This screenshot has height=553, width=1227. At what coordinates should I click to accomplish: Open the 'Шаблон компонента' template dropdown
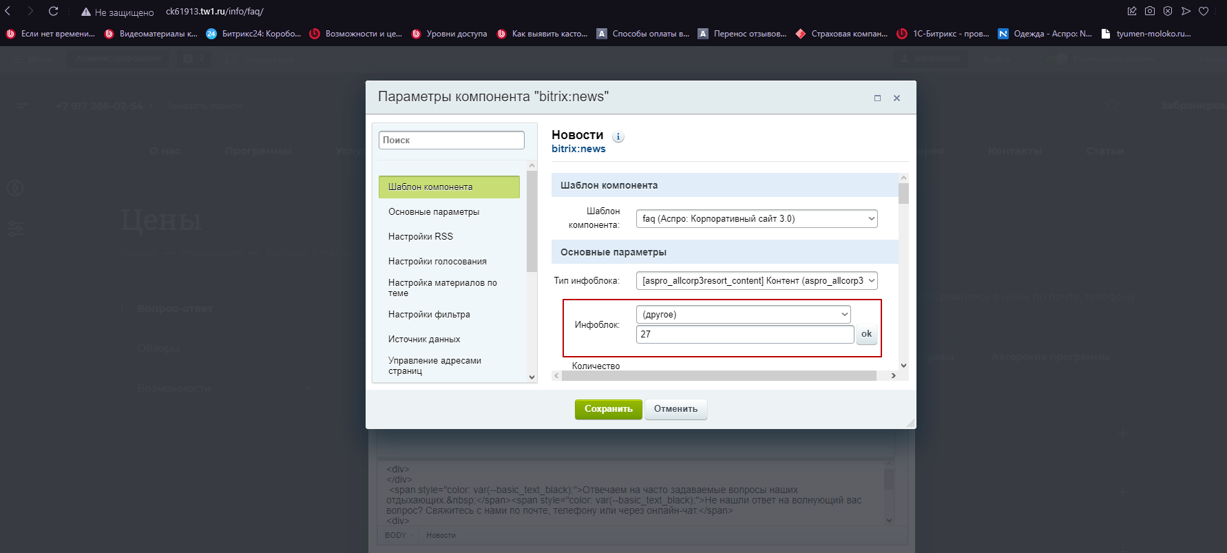(x=756, y=219)
